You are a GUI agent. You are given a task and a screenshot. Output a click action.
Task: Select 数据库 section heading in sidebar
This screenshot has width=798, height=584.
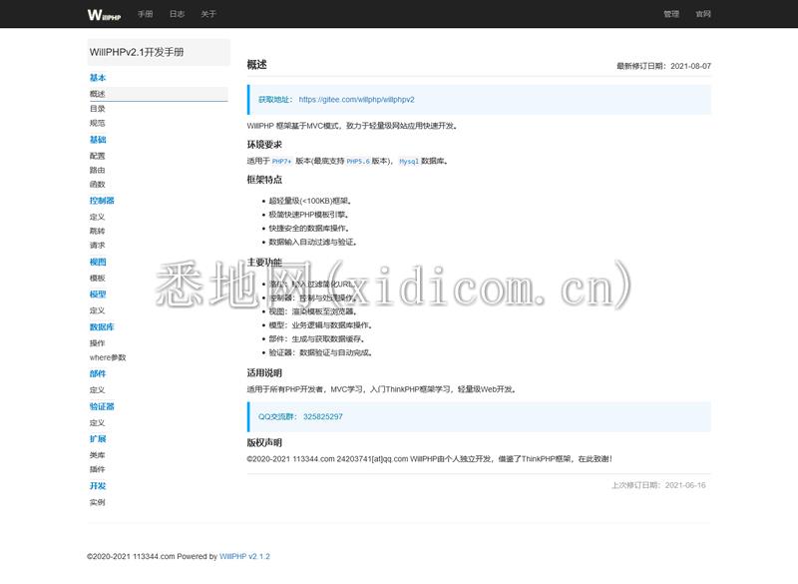click(x=102, y=326)
